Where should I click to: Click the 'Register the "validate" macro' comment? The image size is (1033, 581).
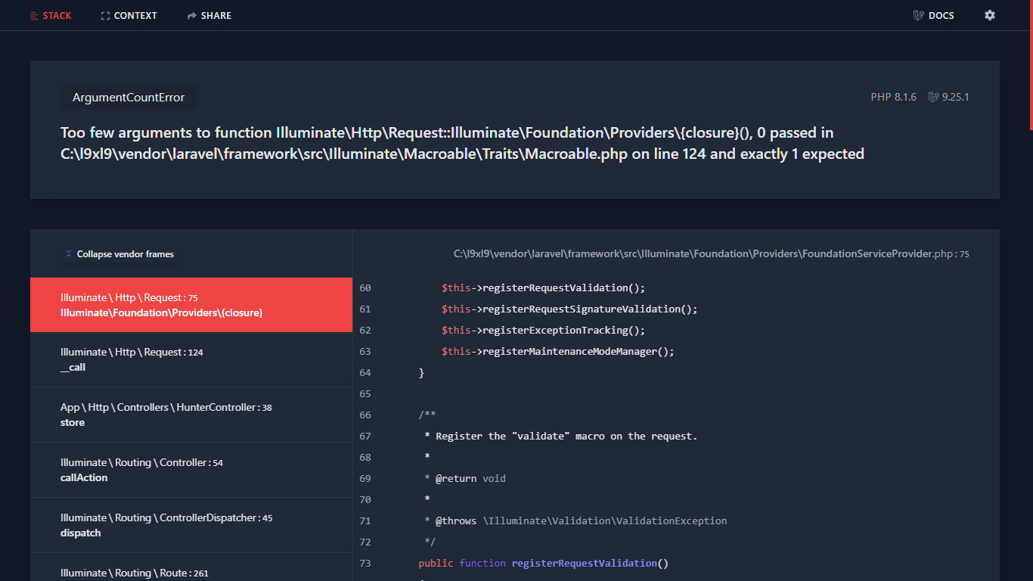pos(561,436)
